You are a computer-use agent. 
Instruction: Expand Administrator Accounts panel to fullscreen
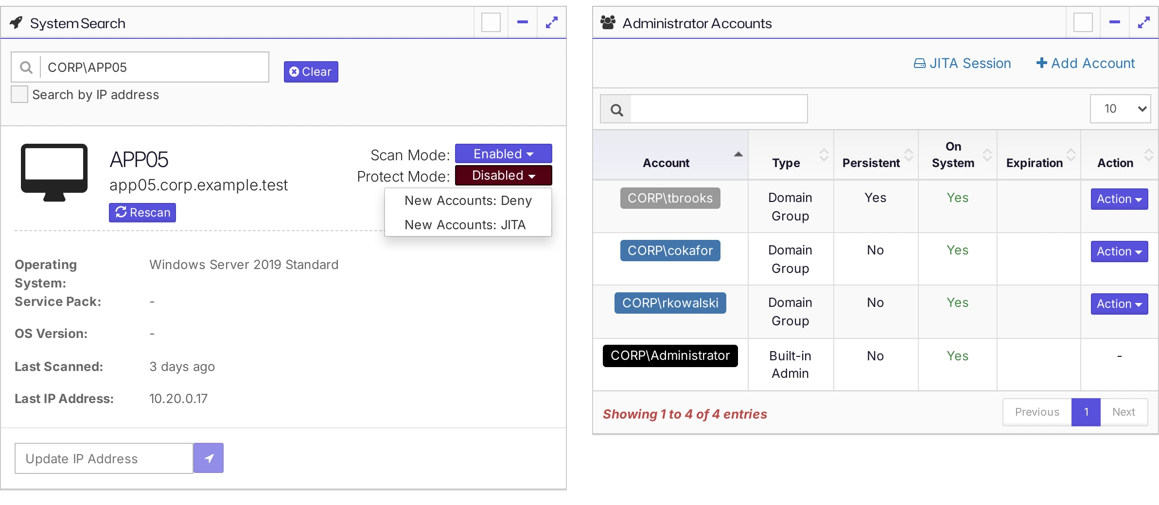(1143, 22)
